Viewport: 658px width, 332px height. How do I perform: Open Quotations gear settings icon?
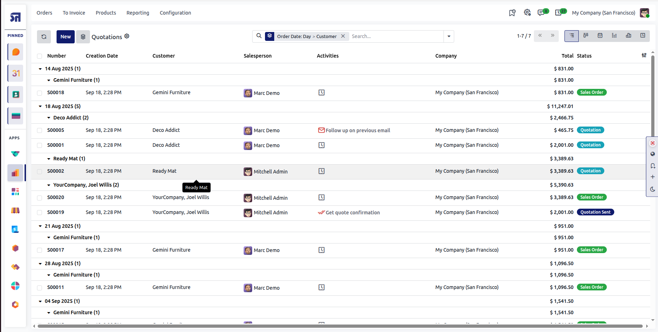pyautogui.click(x=127, y=36)
